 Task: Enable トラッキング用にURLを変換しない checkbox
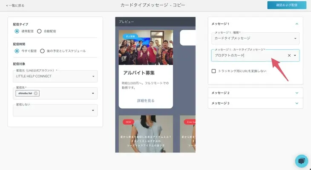[x=214, y=71]
